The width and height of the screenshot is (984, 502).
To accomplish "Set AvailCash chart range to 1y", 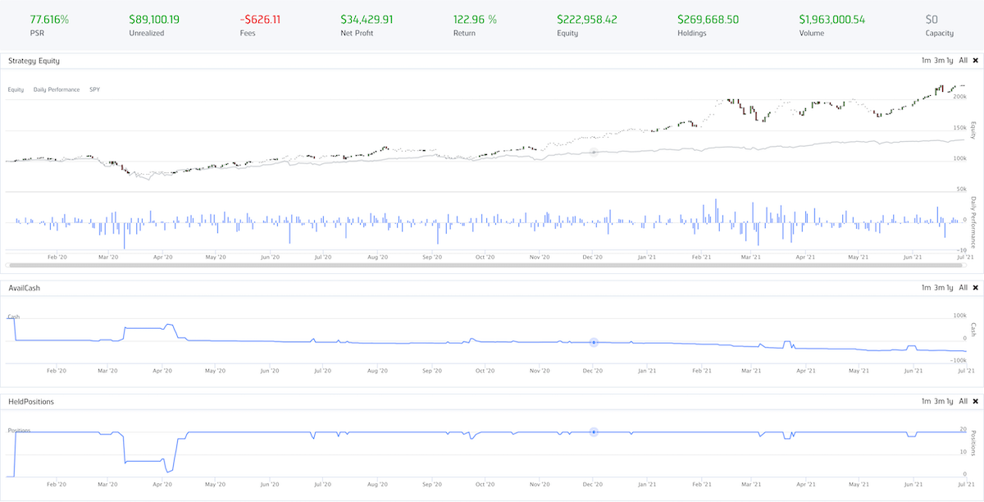I will click(950, 288).
